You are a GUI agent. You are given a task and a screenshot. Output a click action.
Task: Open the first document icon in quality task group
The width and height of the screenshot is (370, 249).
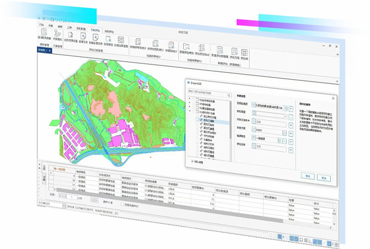[71, 35]
